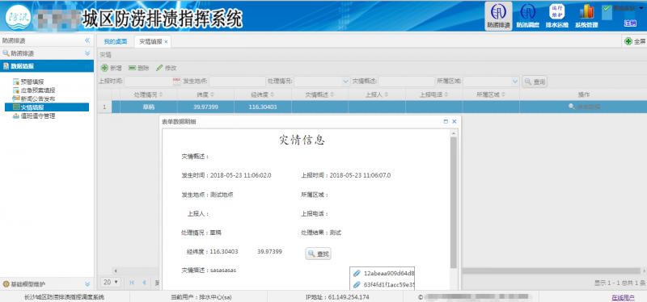
Task: Open the page size dropdown showing 20
Action: click(x=111, y=283)
